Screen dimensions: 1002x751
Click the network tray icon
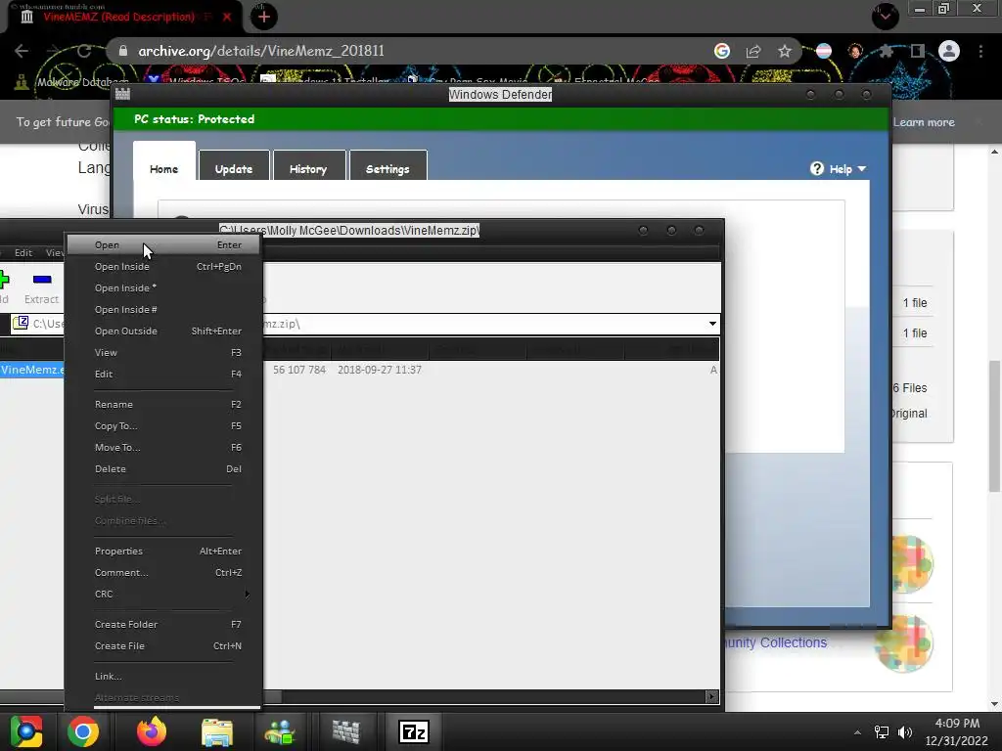(x=882, y=732)
